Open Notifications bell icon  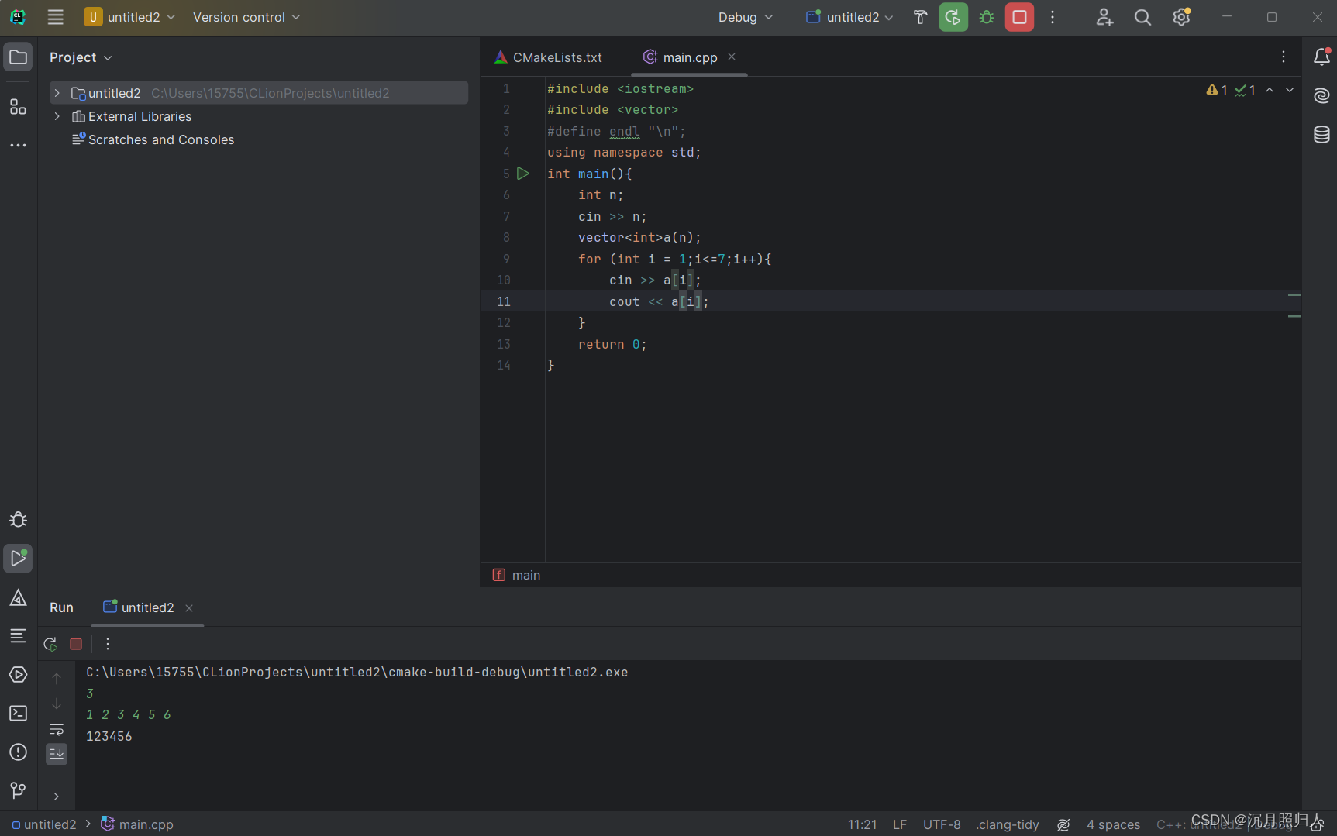pyautogui.click(x=1321, y=57)
